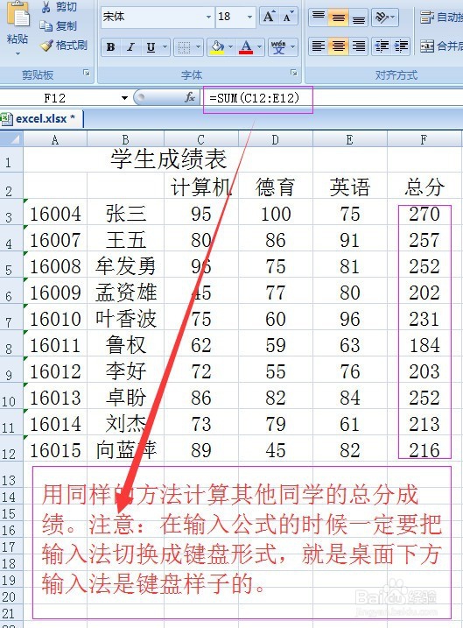The image size is (463, 628).
Task: Click the cell containing 张三
Action: 126,213
